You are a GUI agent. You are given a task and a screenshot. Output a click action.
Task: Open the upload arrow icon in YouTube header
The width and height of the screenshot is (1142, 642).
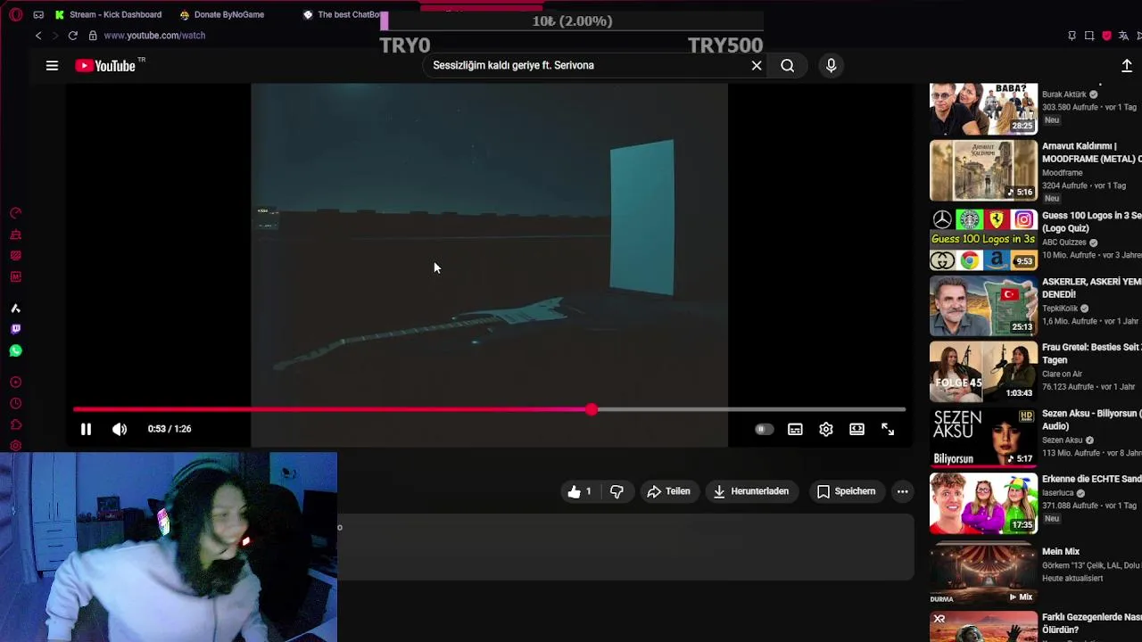pyautogui.click(x=1127, y=65)
